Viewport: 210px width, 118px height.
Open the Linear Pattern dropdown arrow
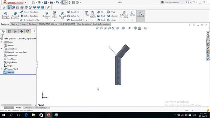(x=93, y=20)
